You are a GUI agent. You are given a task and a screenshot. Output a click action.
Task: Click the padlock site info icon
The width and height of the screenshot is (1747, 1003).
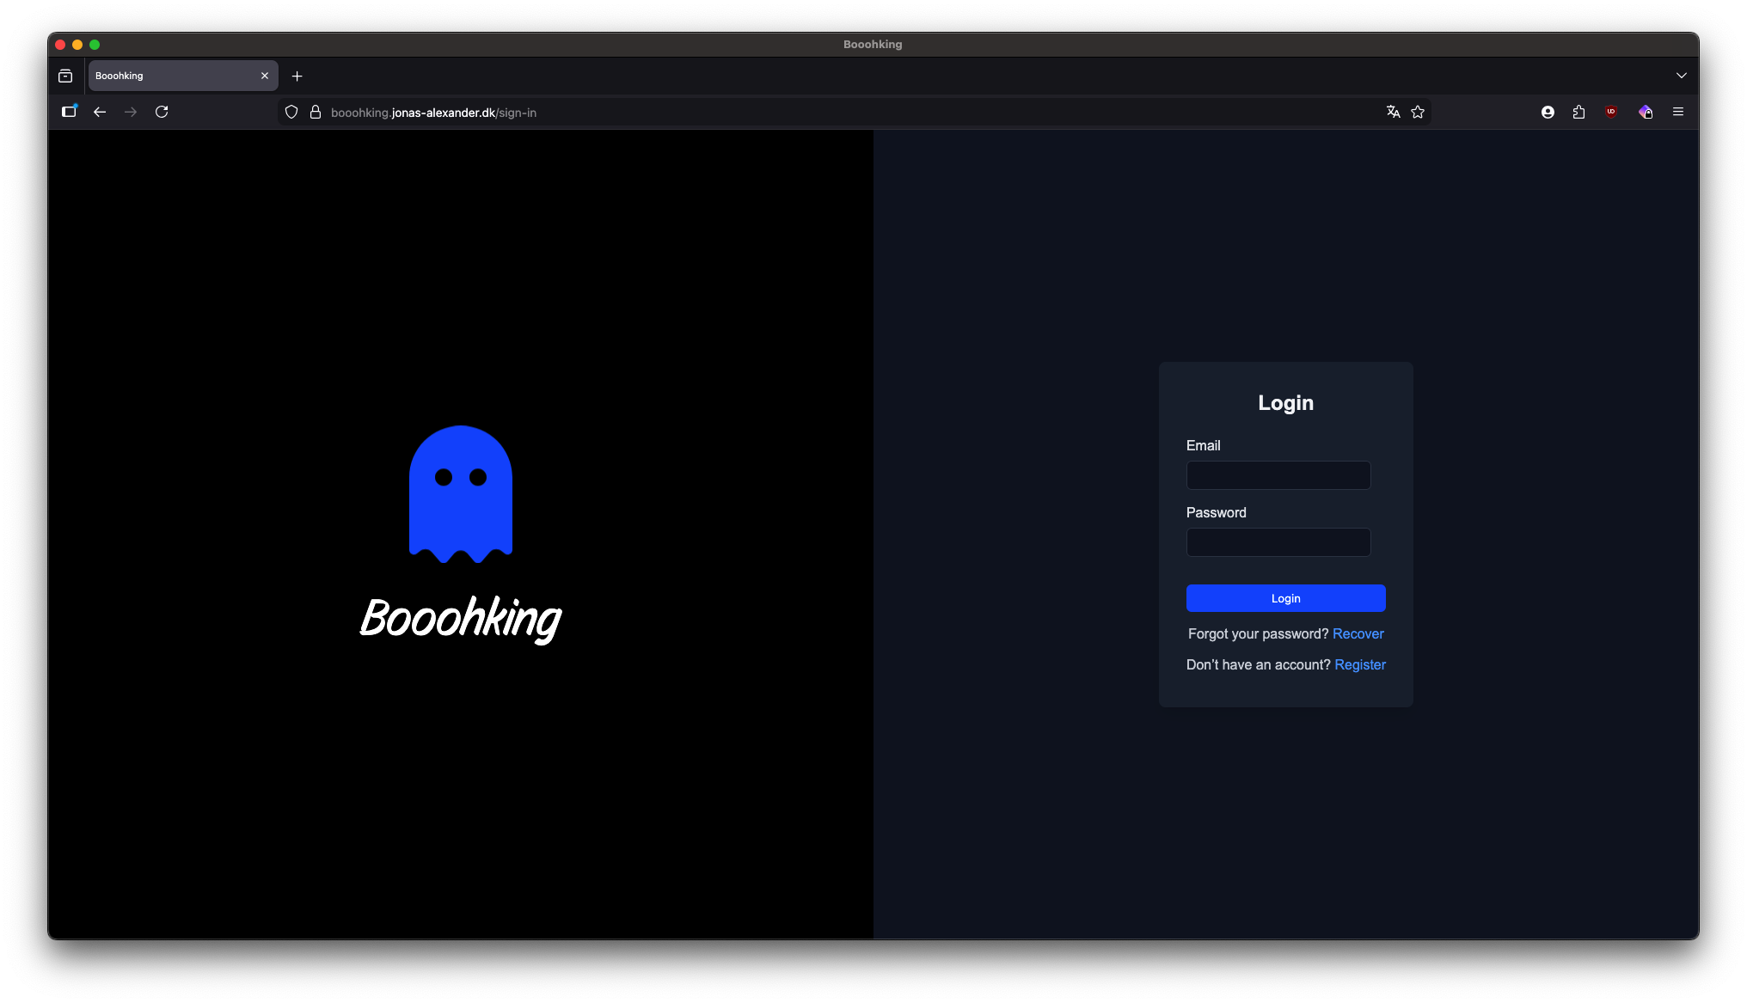(x=316, y=112)
